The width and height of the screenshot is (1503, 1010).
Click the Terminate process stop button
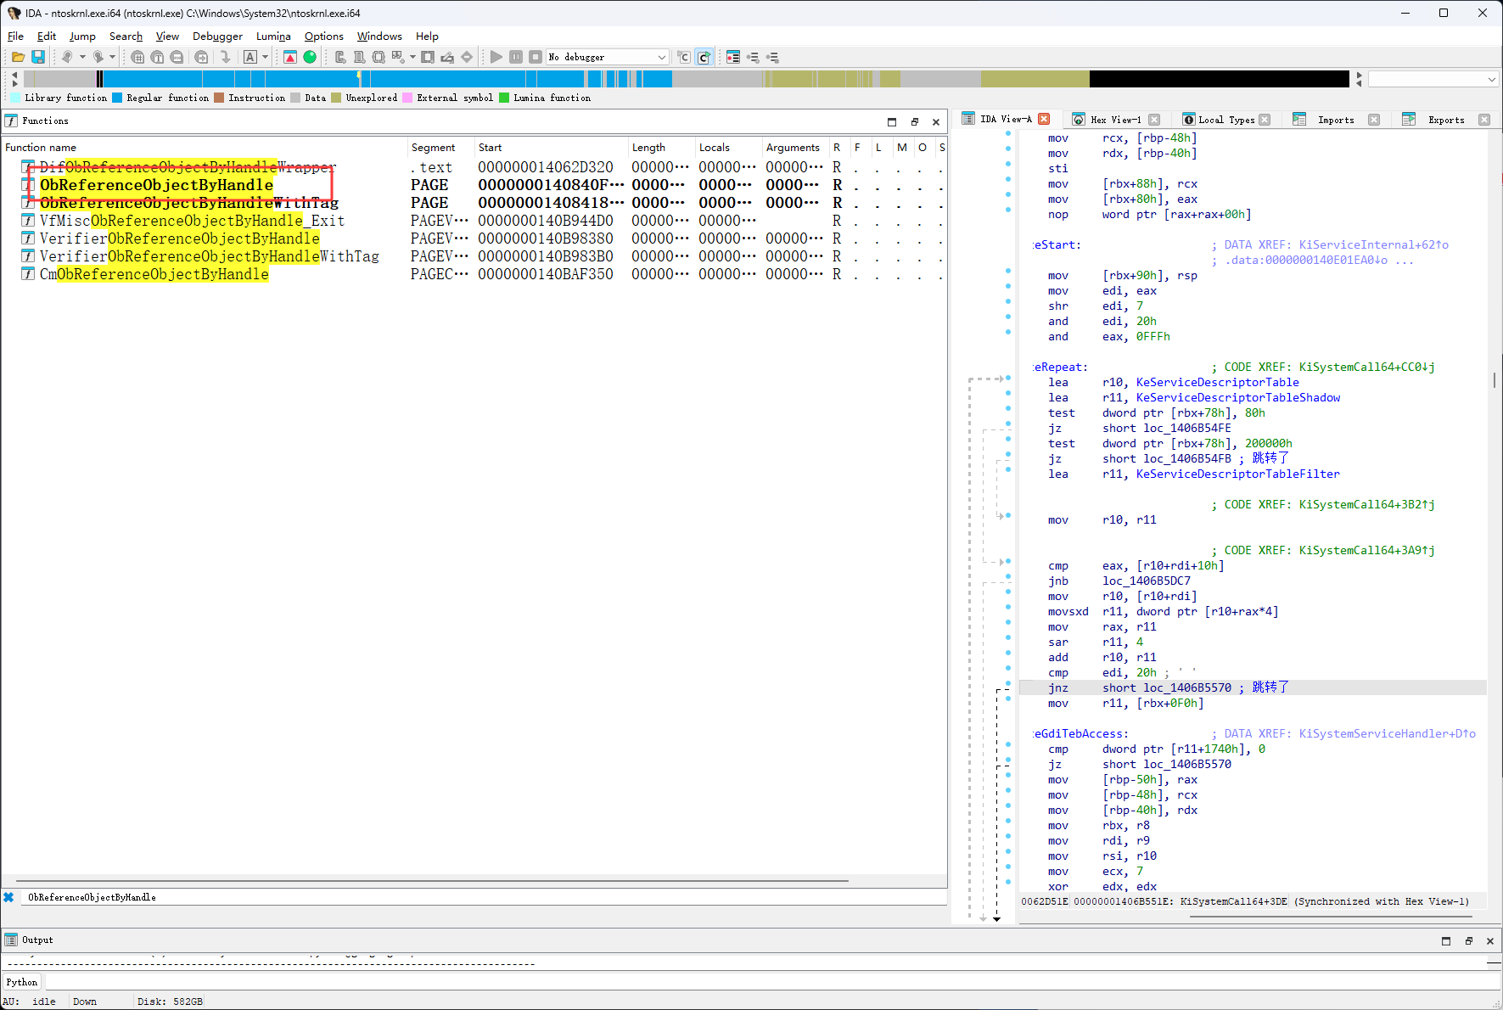tap(536, 57)
